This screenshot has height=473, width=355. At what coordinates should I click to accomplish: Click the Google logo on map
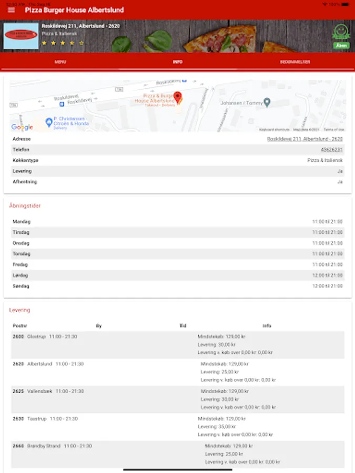pos(22,127)
